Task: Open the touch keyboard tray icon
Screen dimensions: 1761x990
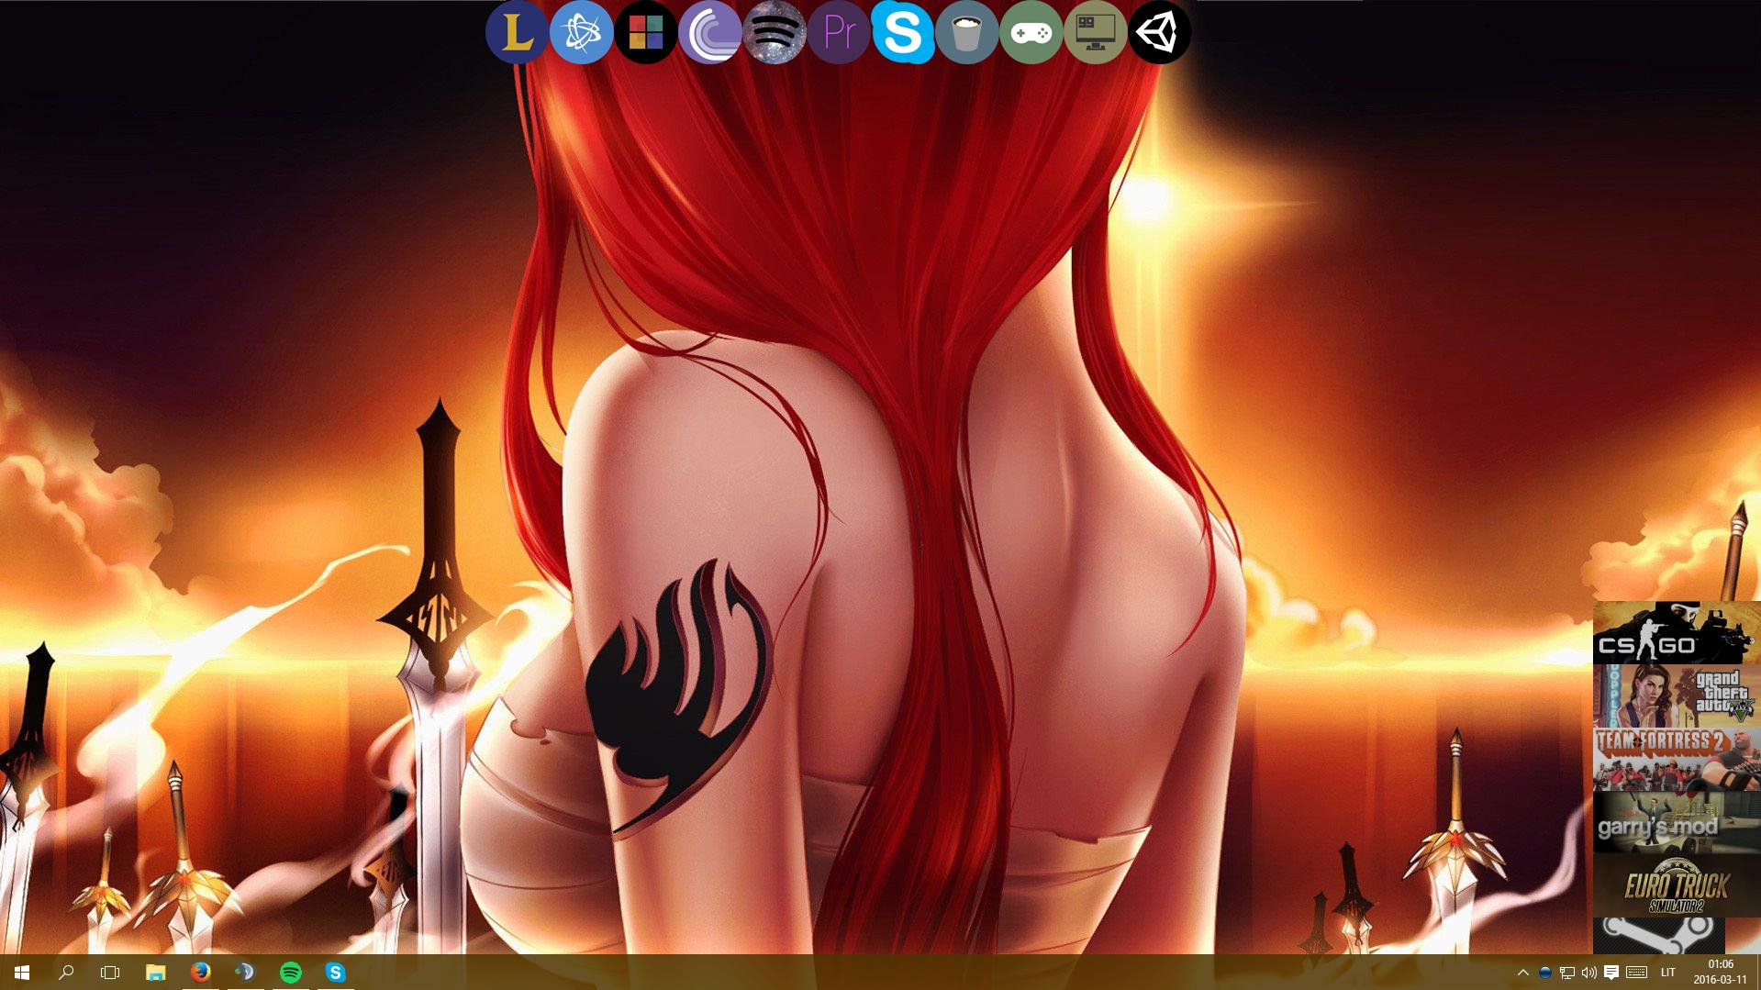Action: (1636, 973)
